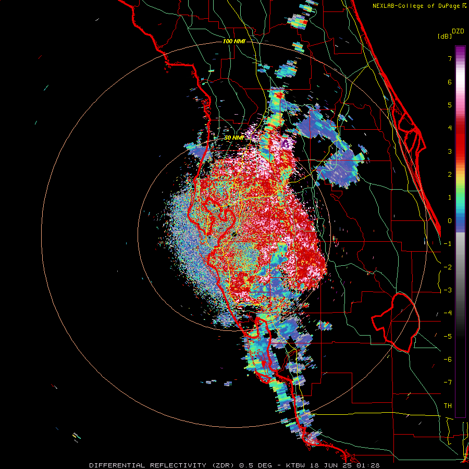This screenshot has height=469, width=469.
Task: Click the 4 value on the color scale
Action: pos(450,128)
